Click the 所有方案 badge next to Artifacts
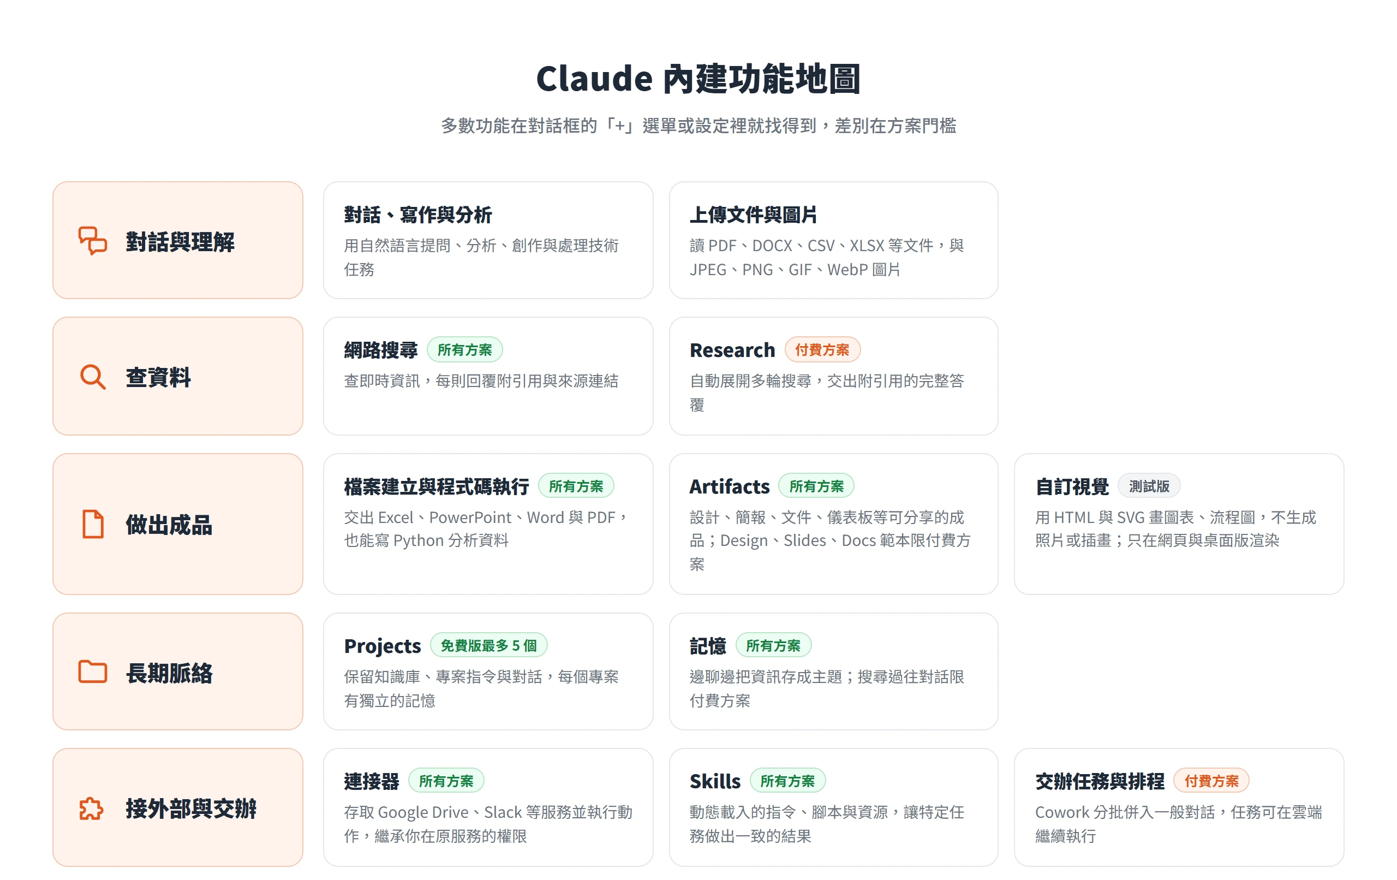This screenshot has width=1397, height=880. click(x=816, y=486)
